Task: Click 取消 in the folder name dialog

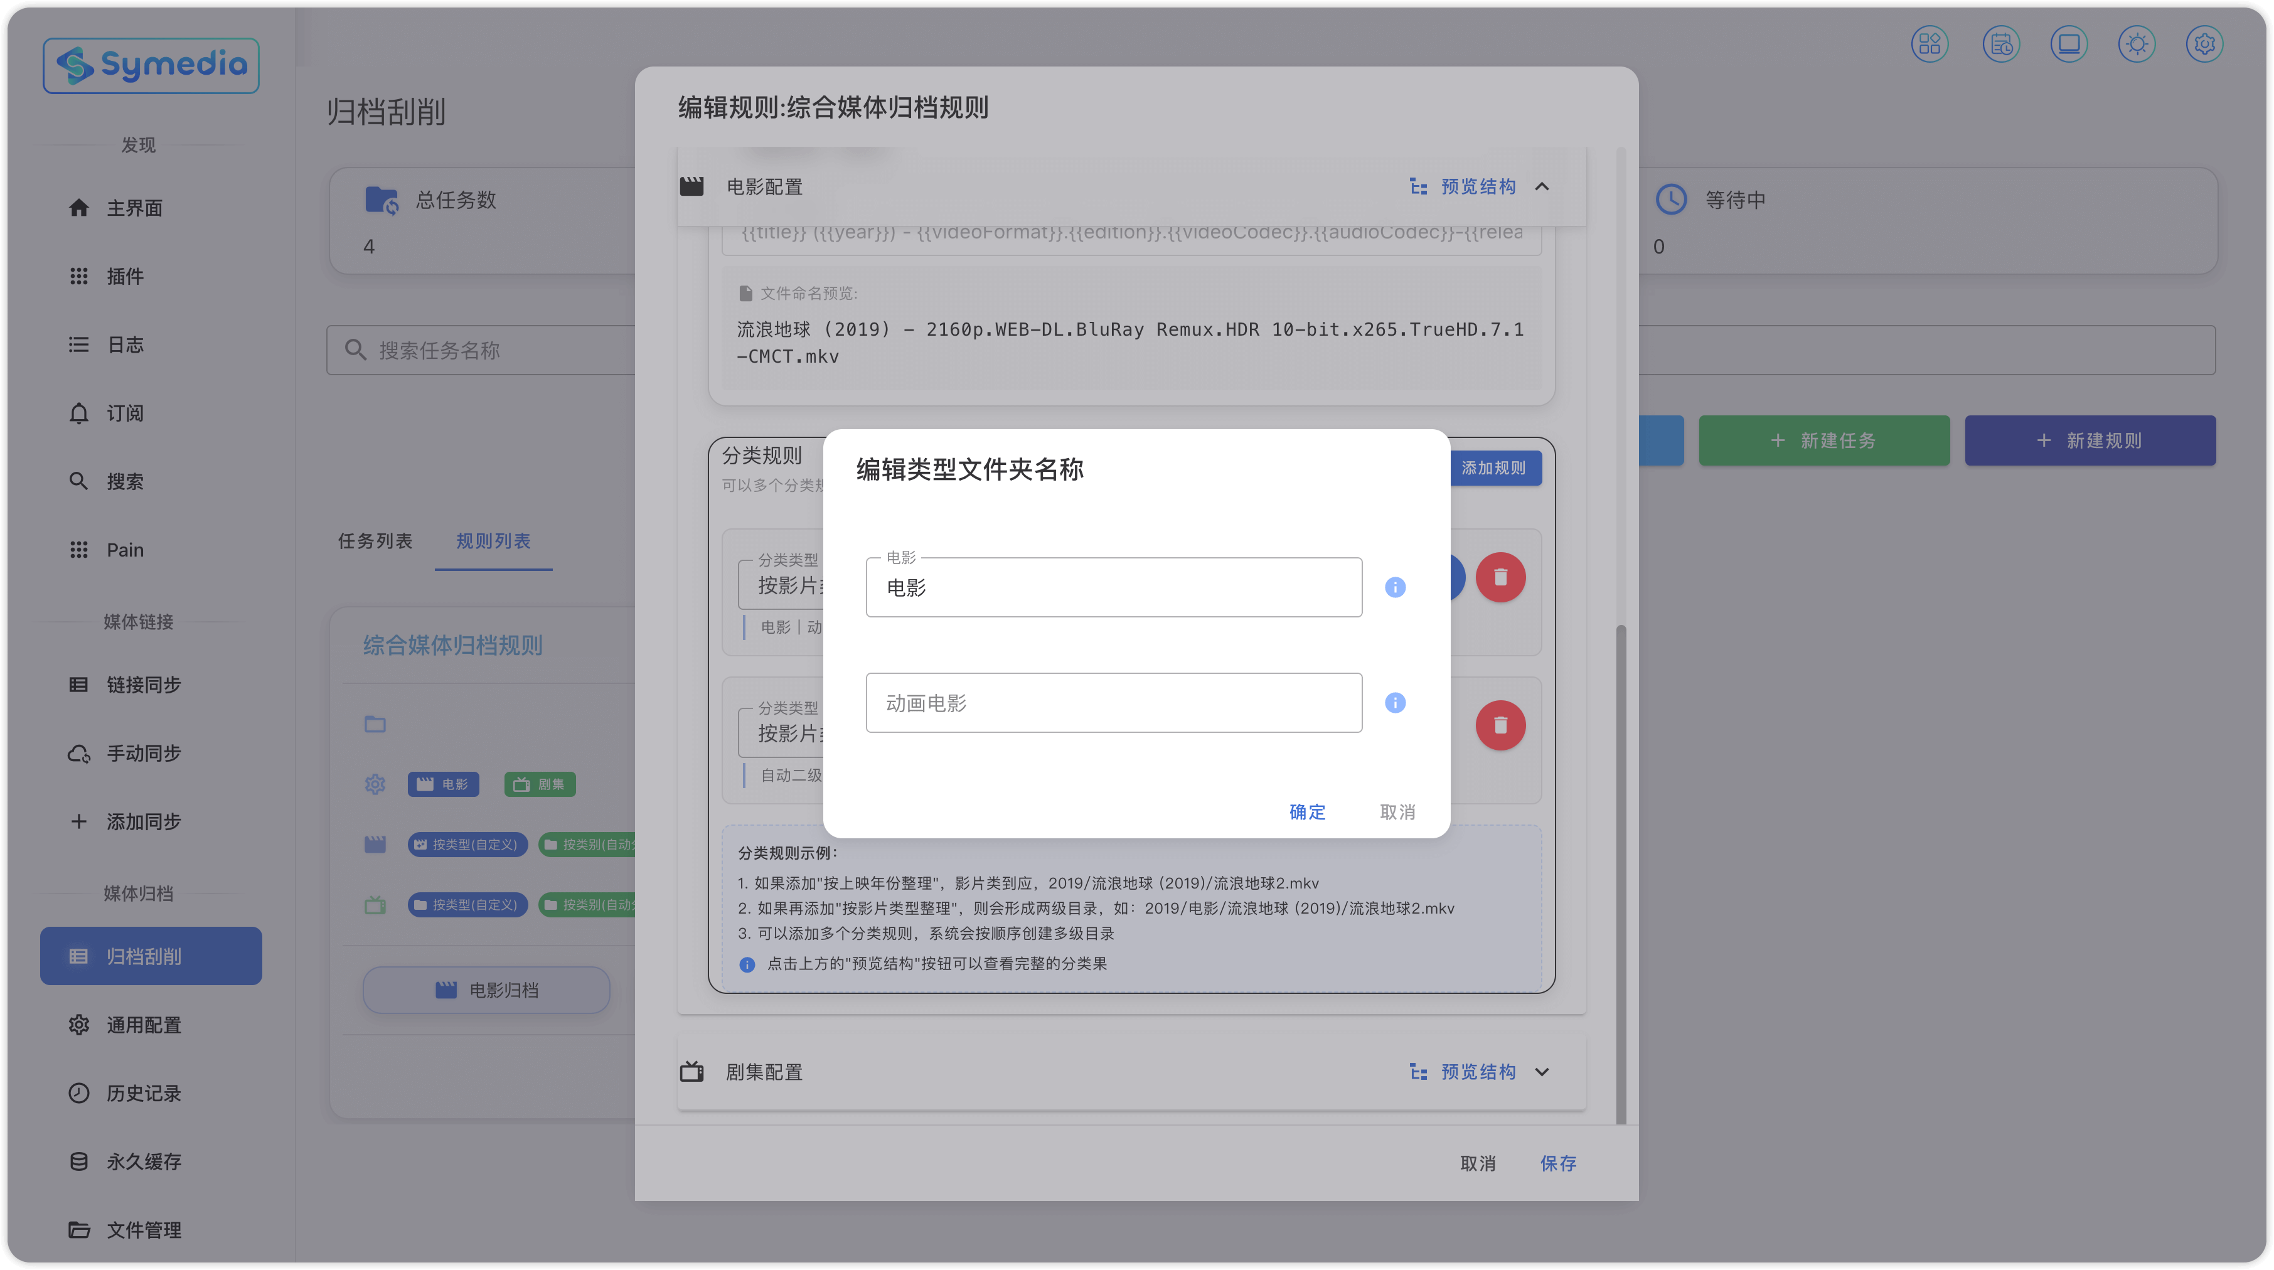Action: coord(1397,812)
